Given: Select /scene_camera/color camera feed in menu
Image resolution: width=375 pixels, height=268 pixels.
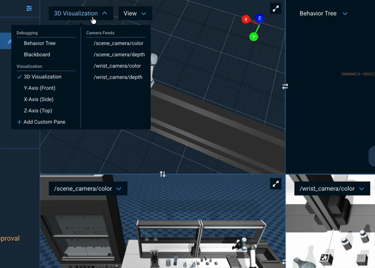Looking at the screenshot, I should point(119,43).
